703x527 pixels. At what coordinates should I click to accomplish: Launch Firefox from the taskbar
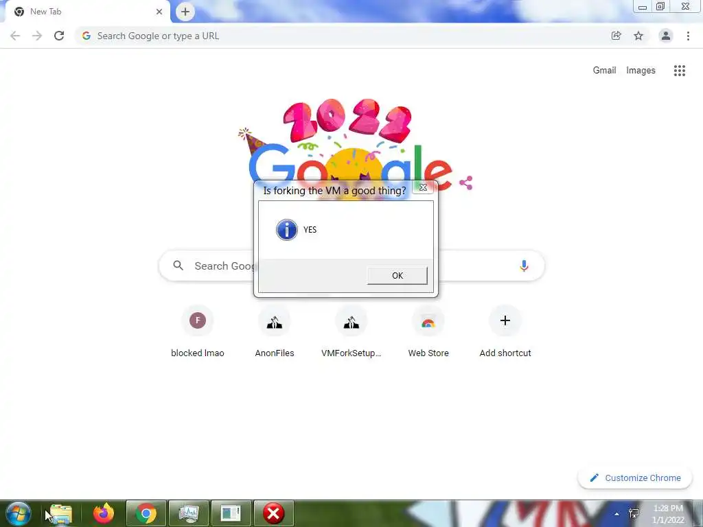click(x=104, y=513)
